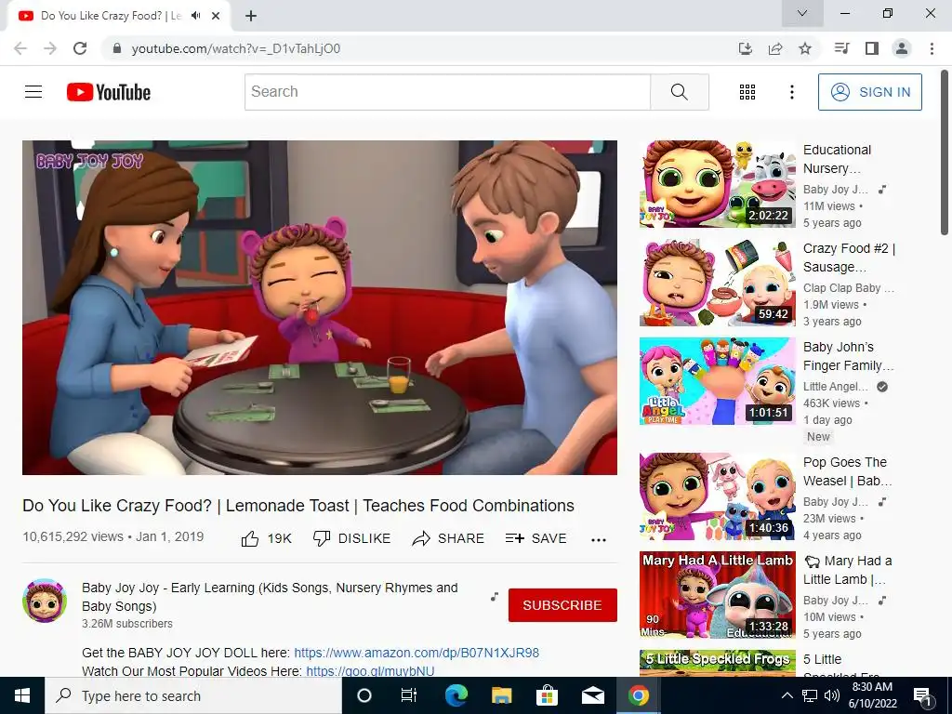Click 'Little Angel' channel name
Image resolution: width=952 pixels, height=714 pixels.
coord(836,386)
